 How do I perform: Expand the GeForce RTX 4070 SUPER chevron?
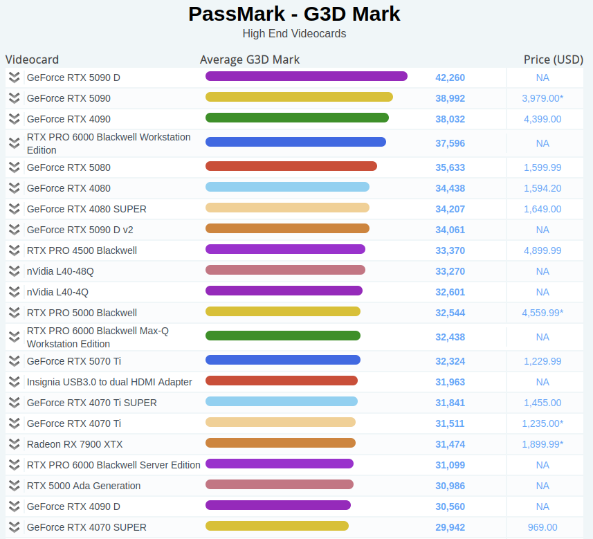tap(15, 527)
